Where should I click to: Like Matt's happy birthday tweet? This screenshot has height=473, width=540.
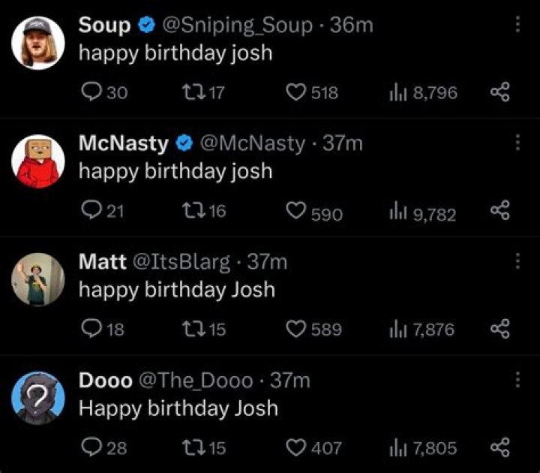pyautogui.click(x=298, y=330)
